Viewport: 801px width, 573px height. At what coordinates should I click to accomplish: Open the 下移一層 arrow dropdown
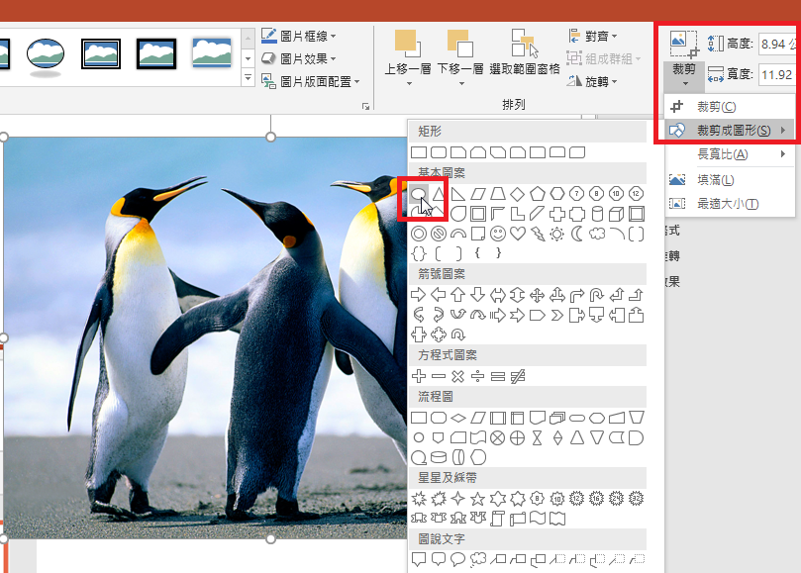click(461, 83)
